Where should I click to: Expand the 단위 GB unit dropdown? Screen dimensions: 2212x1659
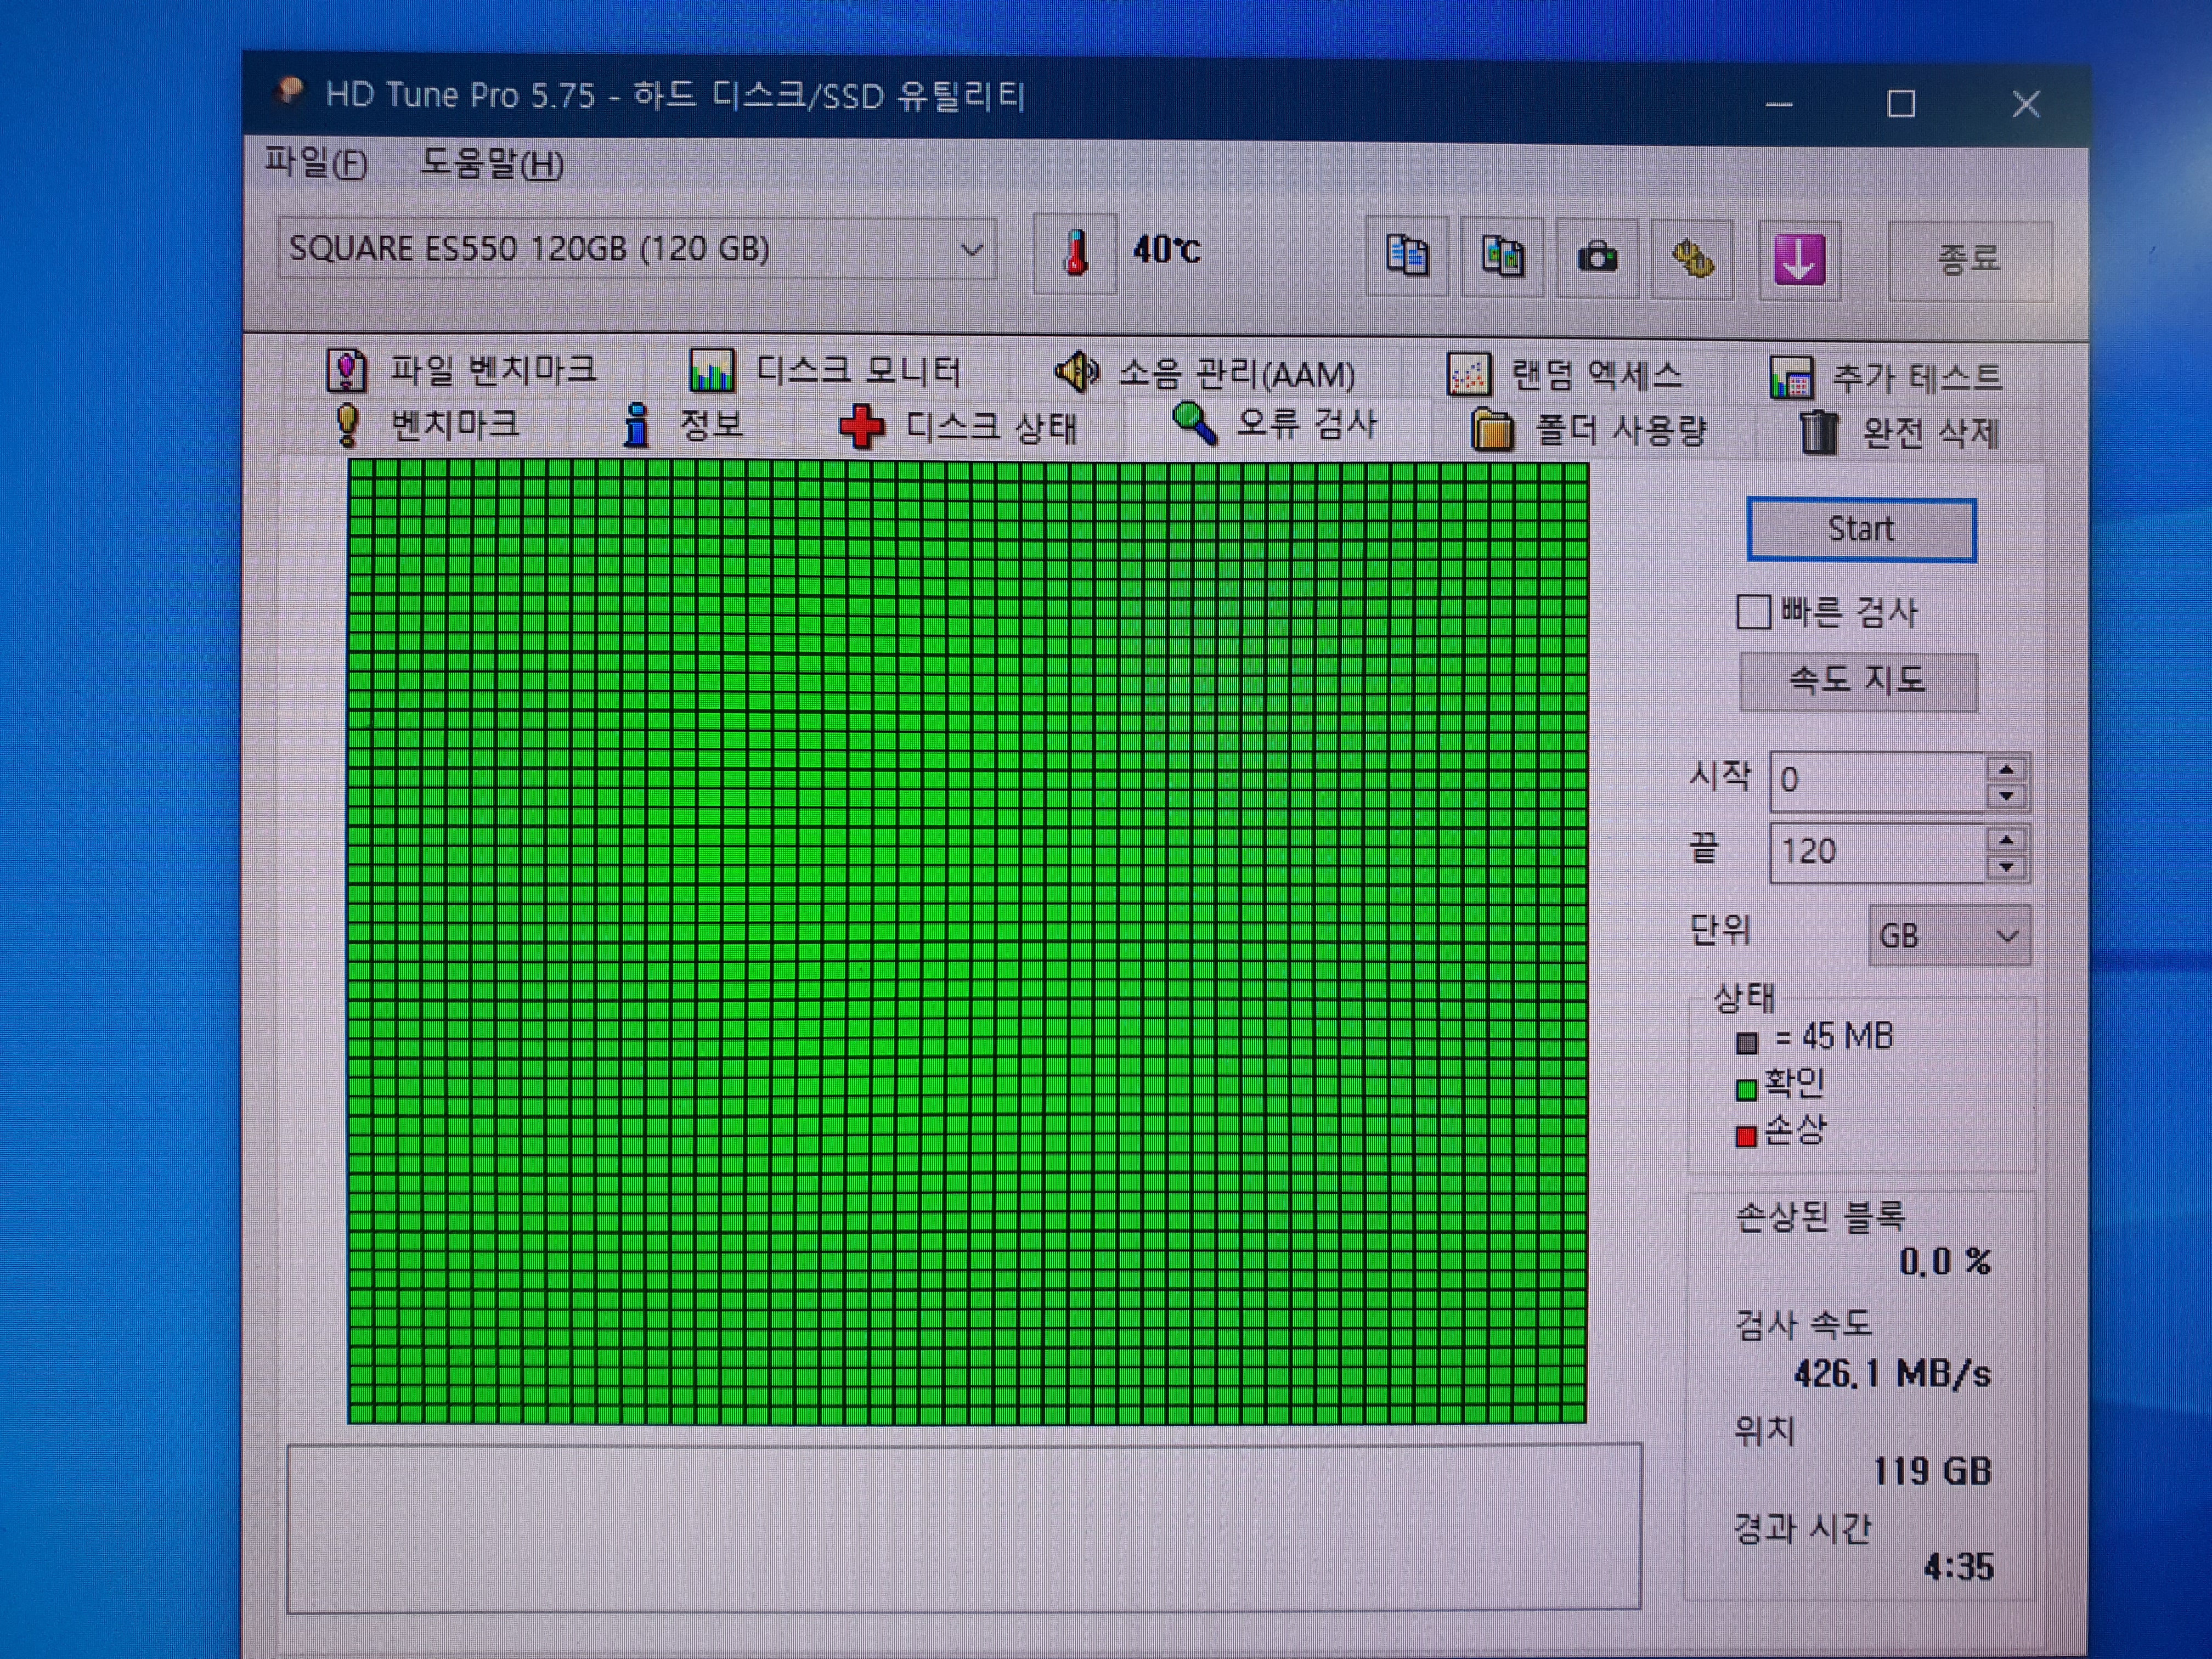1949,936
